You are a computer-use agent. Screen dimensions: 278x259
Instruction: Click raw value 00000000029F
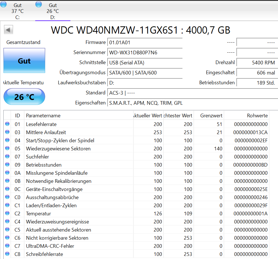click(x=251, y=206)
